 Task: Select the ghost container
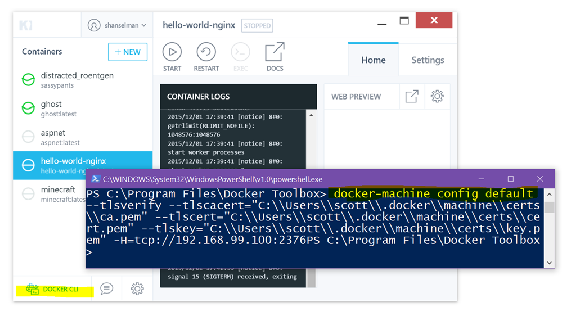pos(83,108)
